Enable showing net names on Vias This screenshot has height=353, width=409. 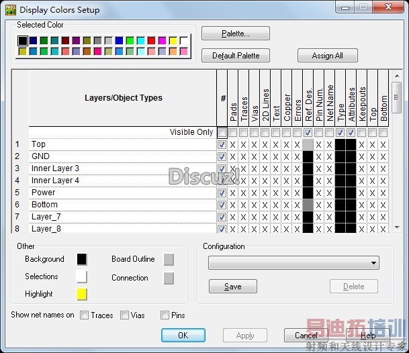tap(124, 315)
